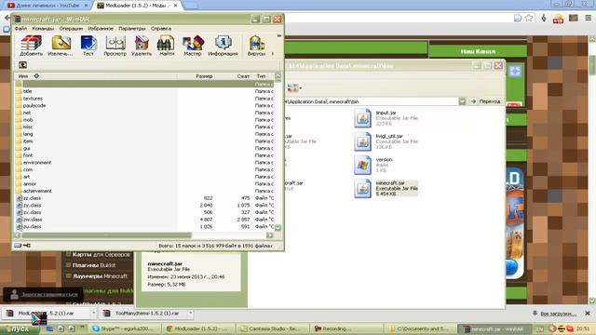Click the Тест (Test) toolbar icon

88,46
